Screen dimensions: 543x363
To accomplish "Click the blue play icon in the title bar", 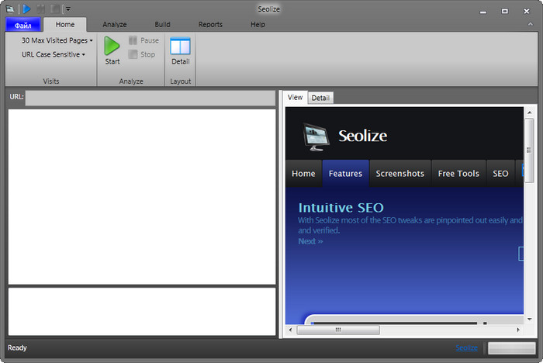I will coord(26,9).
